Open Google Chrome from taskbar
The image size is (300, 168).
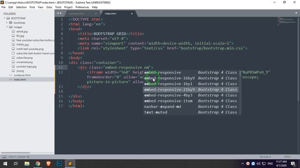click(x=37, y=164)
